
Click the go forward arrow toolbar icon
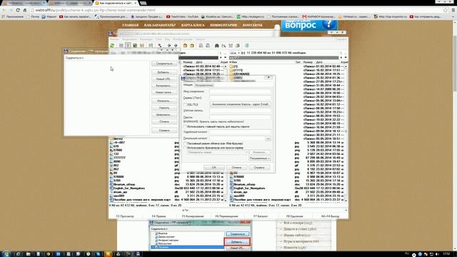click(x=176, y=46)
